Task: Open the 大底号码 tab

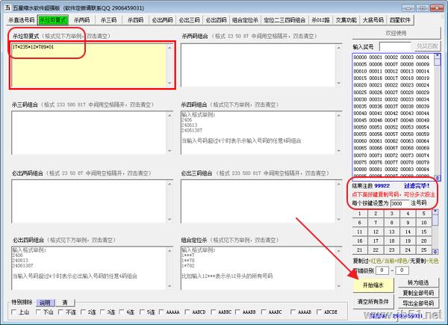Action: point(373,19)
